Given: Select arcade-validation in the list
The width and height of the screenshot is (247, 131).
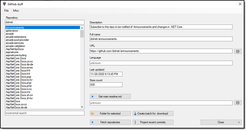Looking at the screenshot, I should 16,46.
